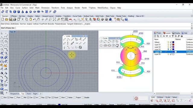Select the FourPoint command-line option
193x108 pixels.
(x=43, y=24)
